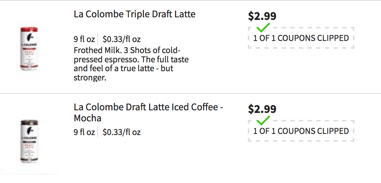This screenshot has height=183, width=381.
Task: Toggle clipped coupon box for Mocha latte
Action: [x=301, y=131]
